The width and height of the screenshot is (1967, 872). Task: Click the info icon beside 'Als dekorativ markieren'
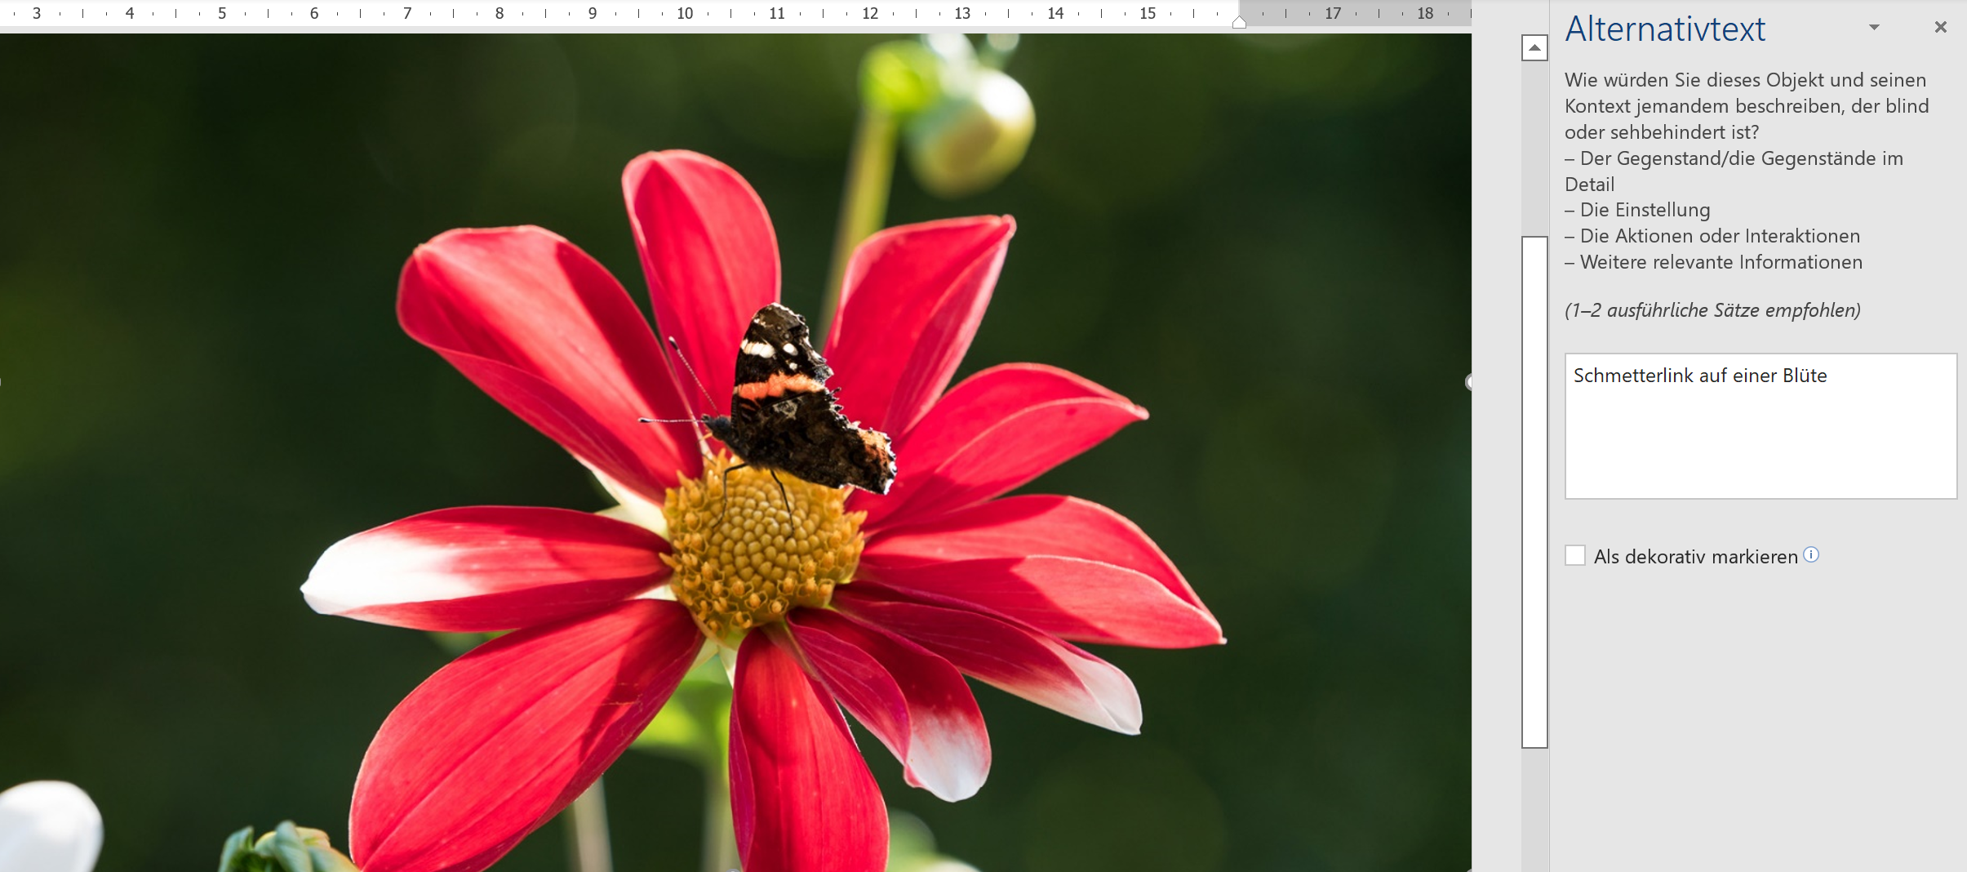[x=1811, y=555]
